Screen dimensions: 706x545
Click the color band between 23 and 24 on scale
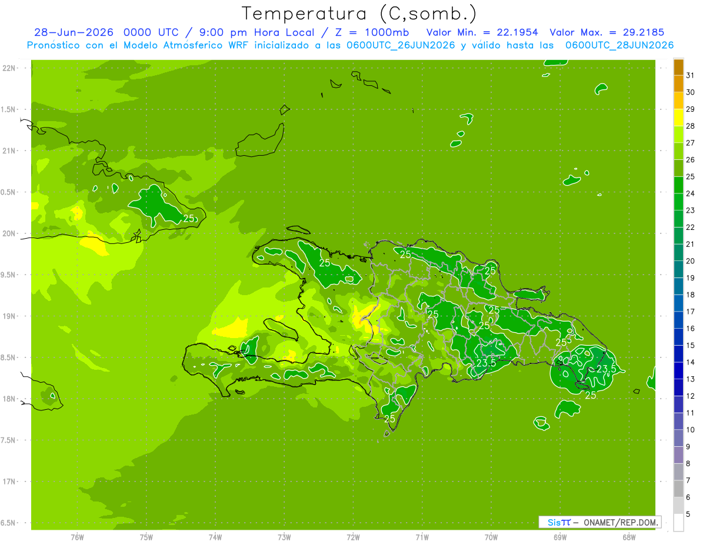pyautogui.click(x=678, y=202)
